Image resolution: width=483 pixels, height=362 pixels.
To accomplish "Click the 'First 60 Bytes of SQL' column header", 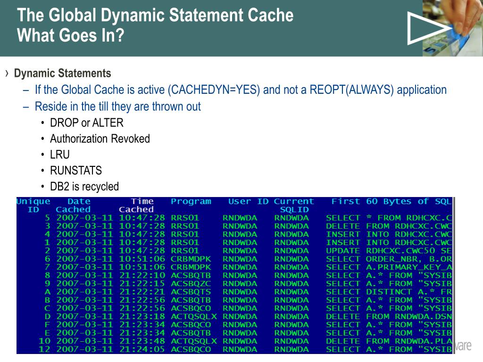I will [391, 202].
